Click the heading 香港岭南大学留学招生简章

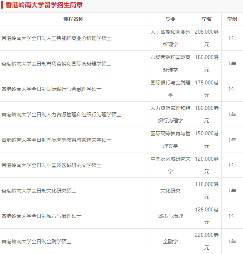[x=44, y=5]
